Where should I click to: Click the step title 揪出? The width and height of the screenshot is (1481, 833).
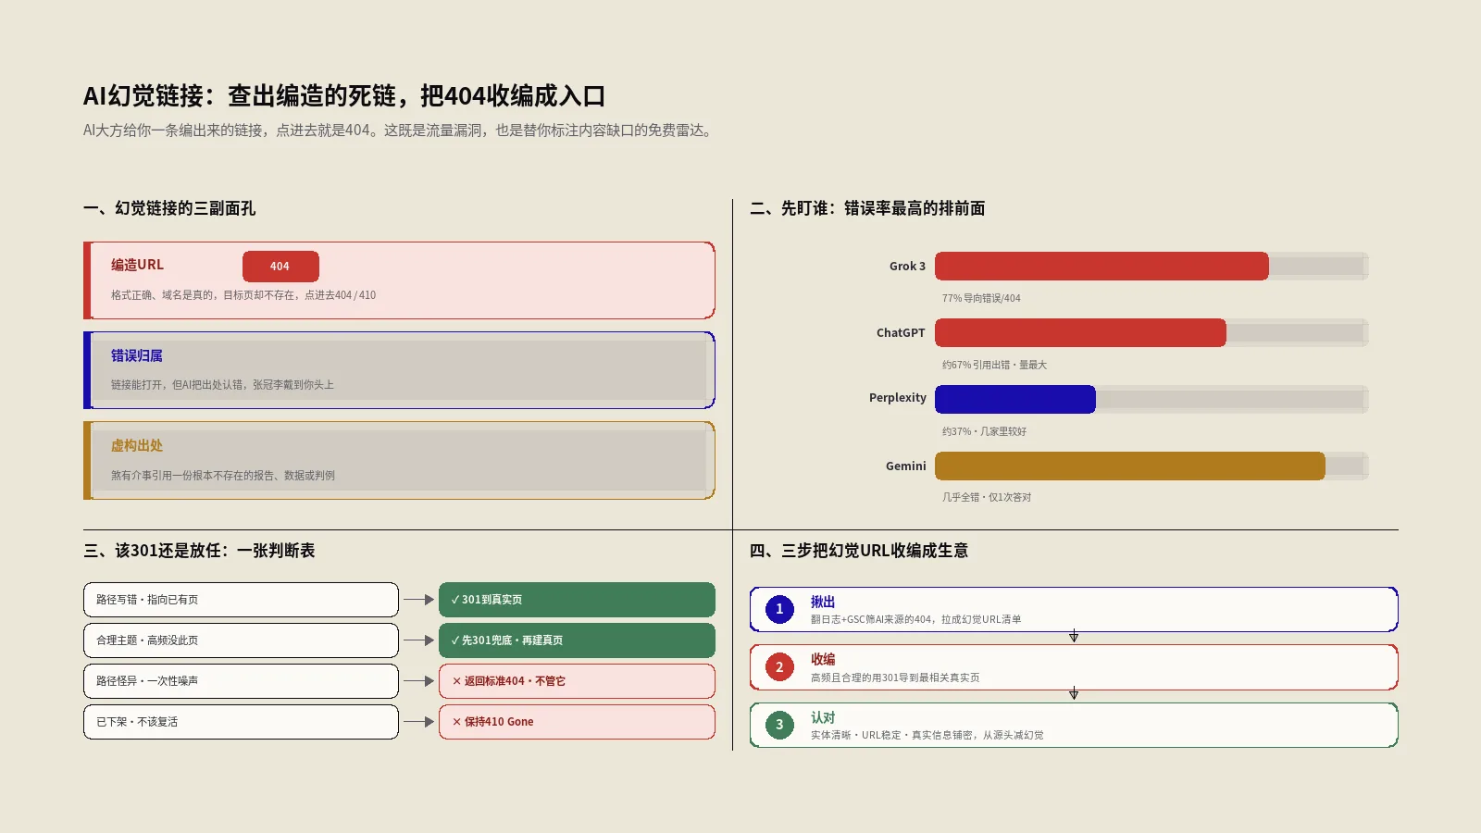click(x=823, y=602)
